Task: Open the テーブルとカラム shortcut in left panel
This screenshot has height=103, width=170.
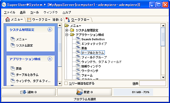Action: 27,75
